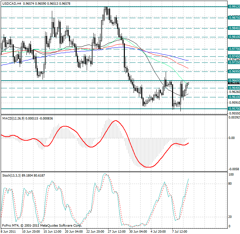The image size is (240, 234).
Task: Click the Stochastic 80 level axis label
Action: (231, 184)
